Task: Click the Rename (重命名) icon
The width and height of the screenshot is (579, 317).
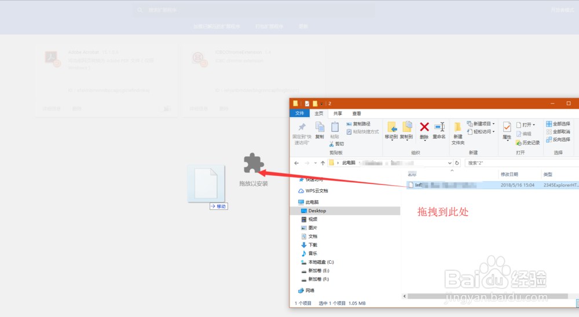Action: click(x=439, y=127)
